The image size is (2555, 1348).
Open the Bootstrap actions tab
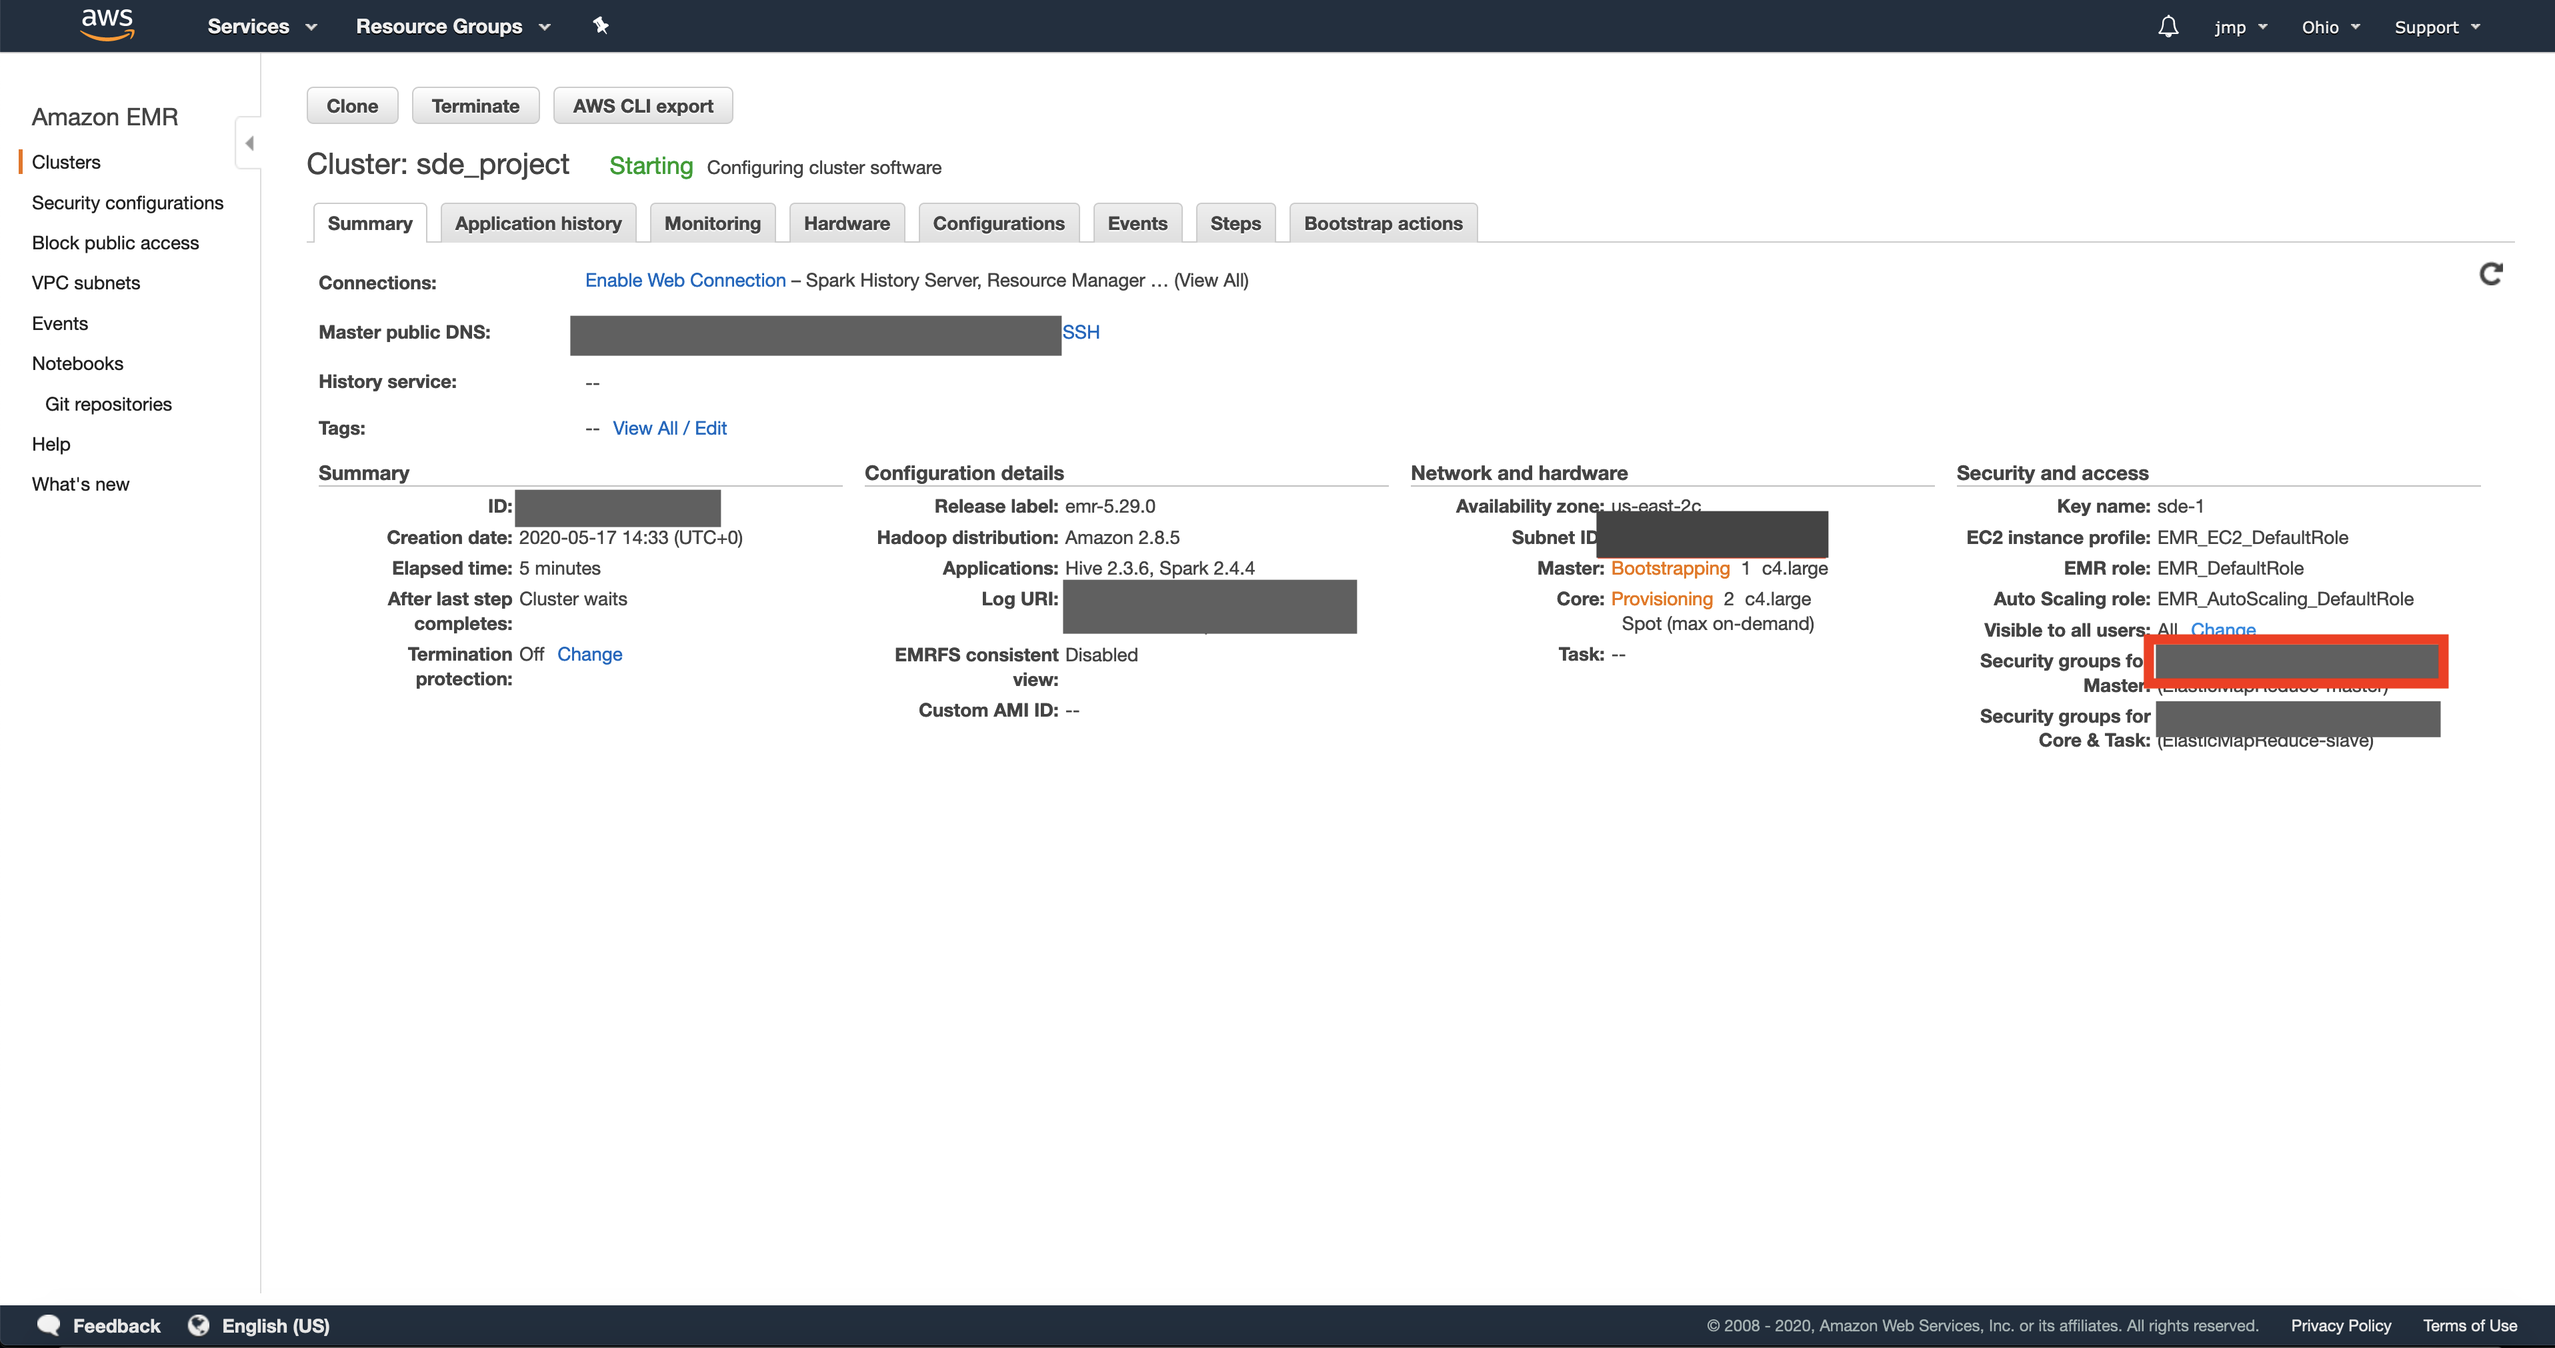coord(1383,223)
